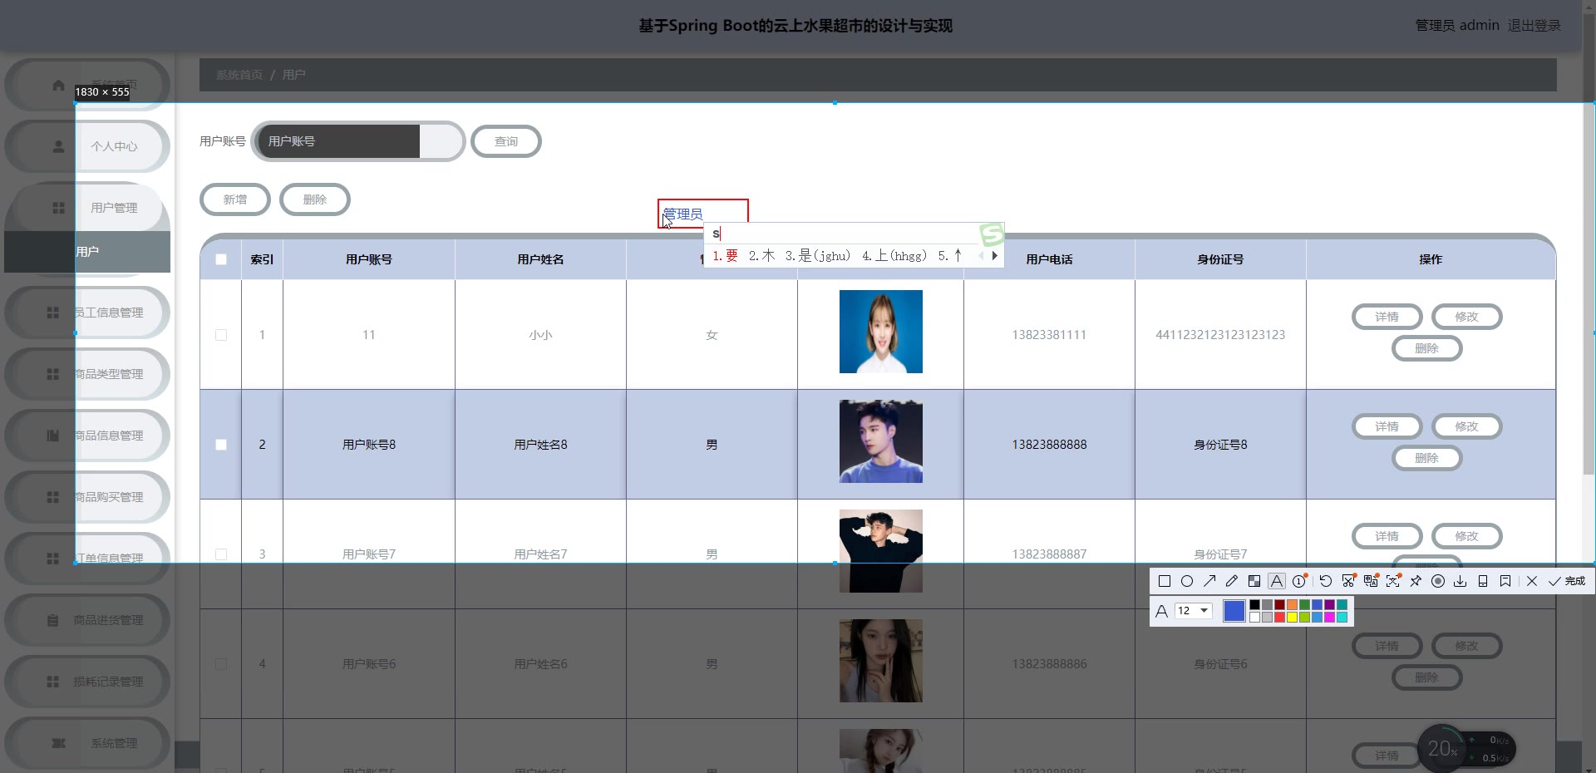Click 完成 to finish the screenshot
The image size is (1596, 773).
coord(1567,581)
